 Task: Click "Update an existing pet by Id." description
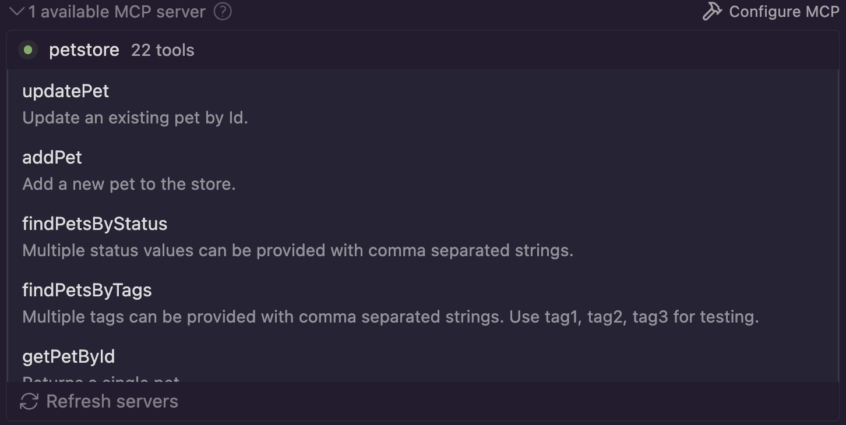point(135,118)
